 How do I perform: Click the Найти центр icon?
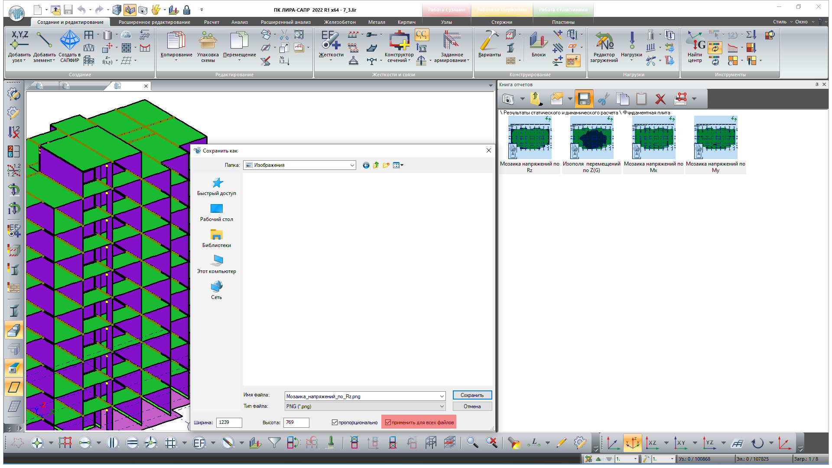pyautogui.click(x=695, y=40)
